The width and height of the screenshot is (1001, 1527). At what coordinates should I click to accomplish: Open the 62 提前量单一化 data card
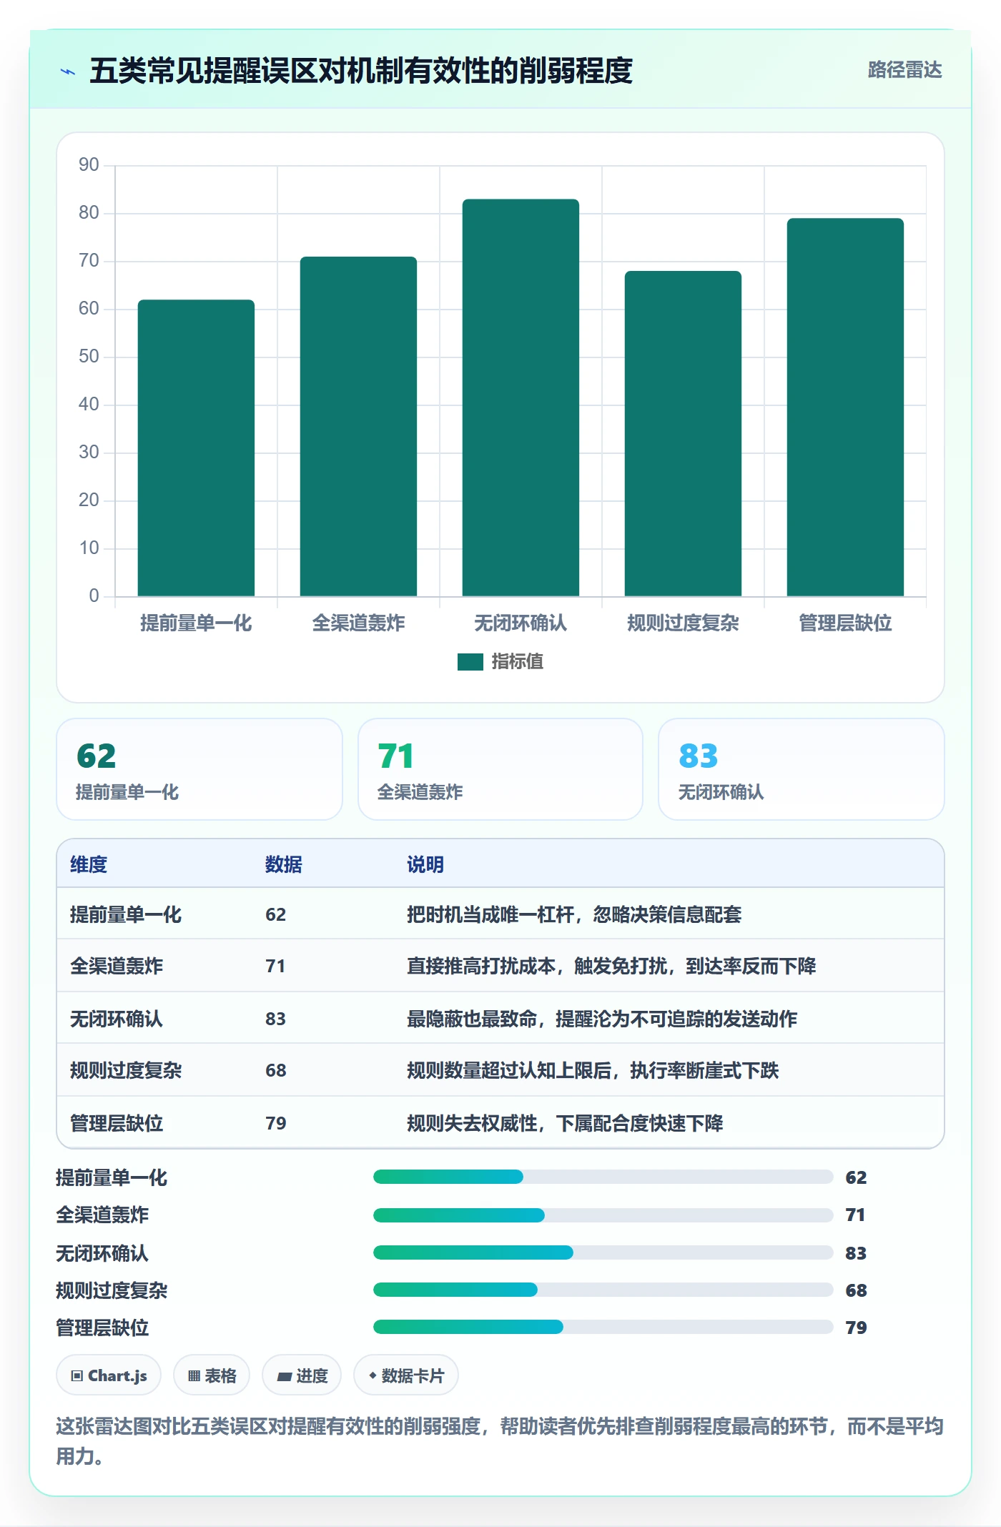coord(199,769)
